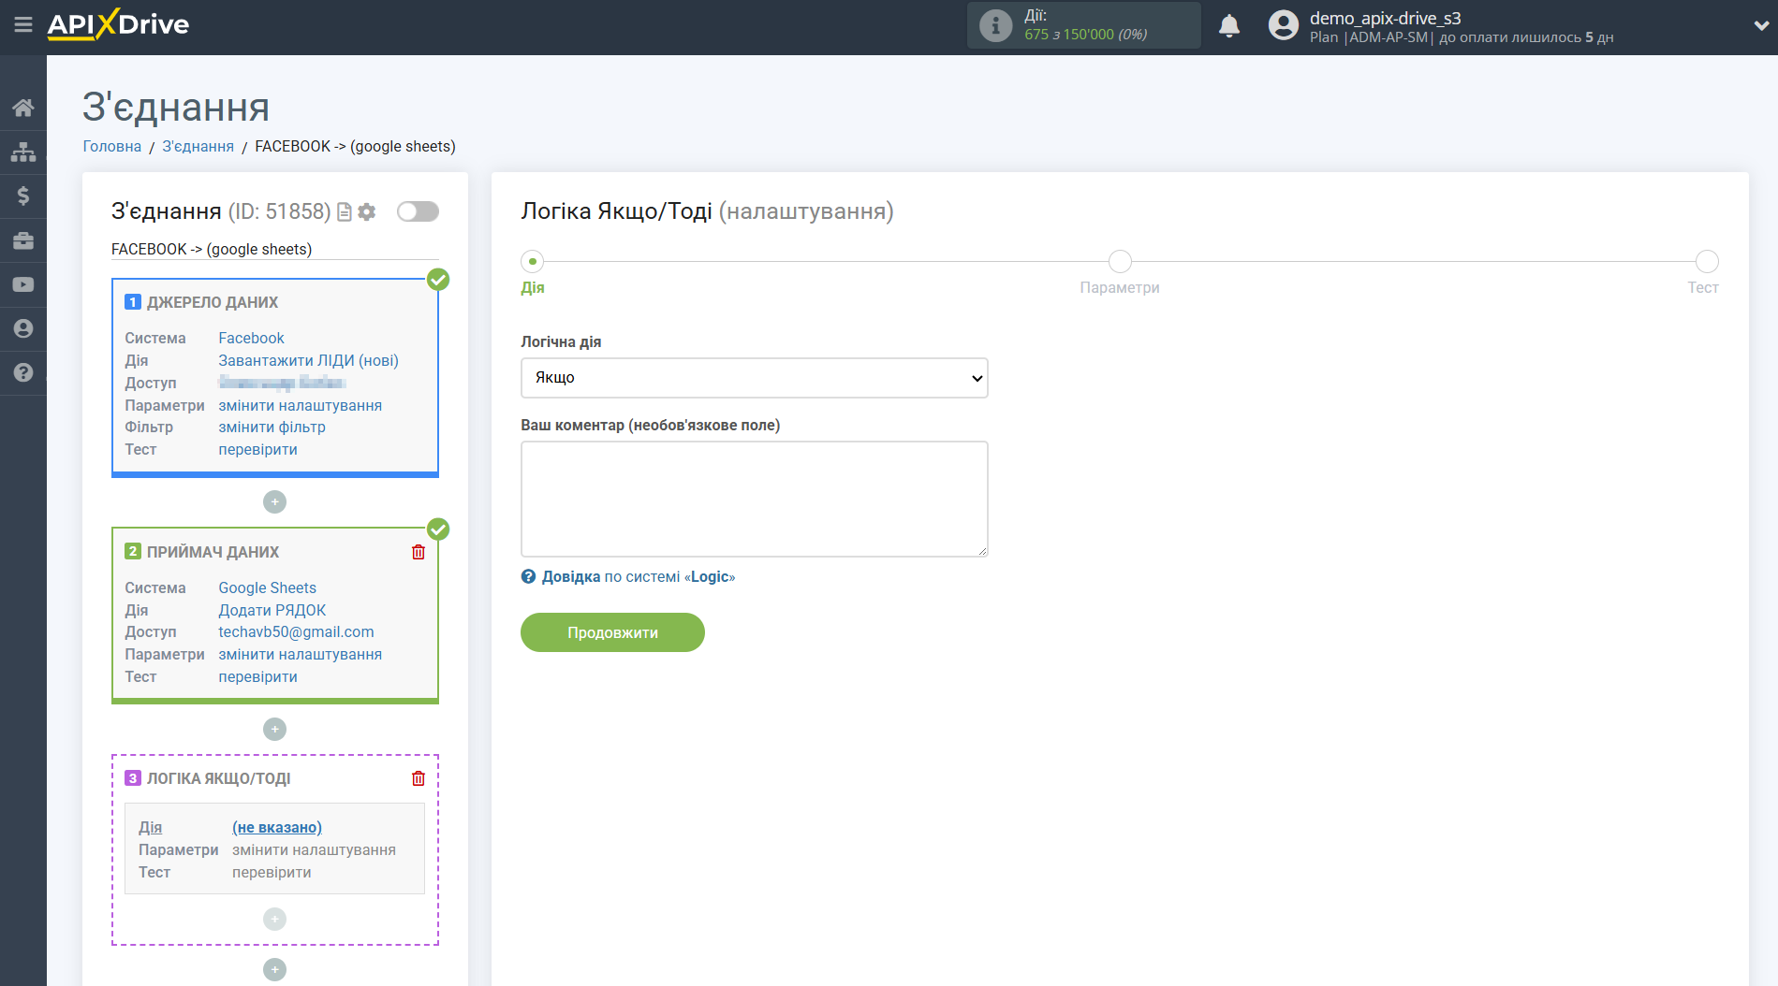Open the connections sitemap sidebar icon

(23, 152)
